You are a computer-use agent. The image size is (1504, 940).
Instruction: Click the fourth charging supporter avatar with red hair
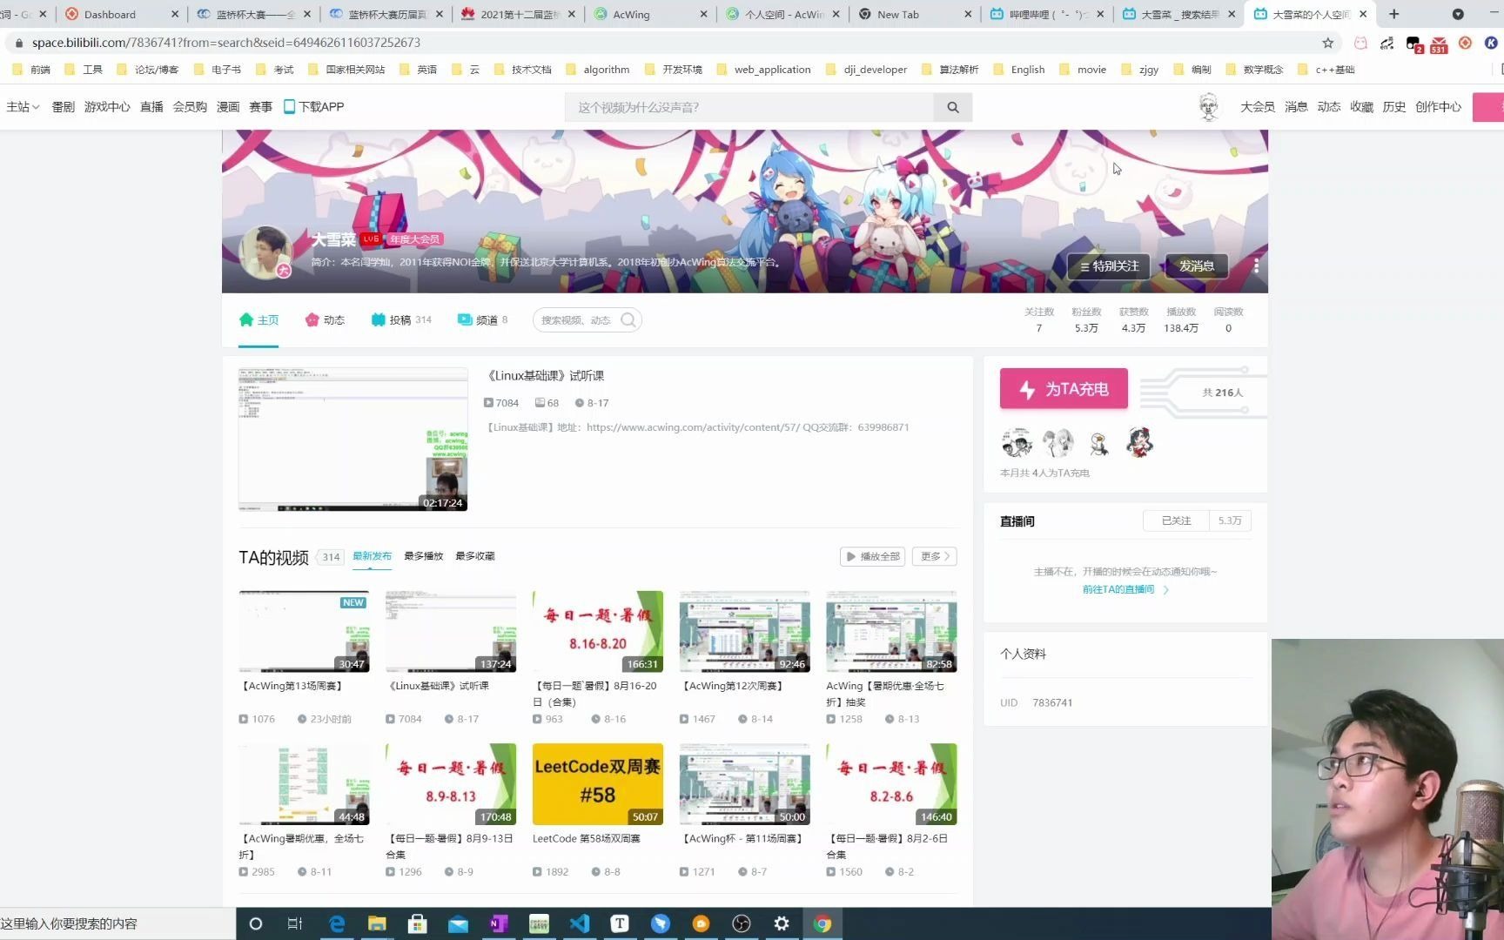click(1139, 443)
